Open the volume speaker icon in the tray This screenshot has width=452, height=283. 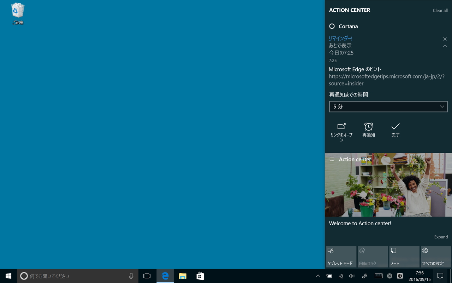[352, 276]
